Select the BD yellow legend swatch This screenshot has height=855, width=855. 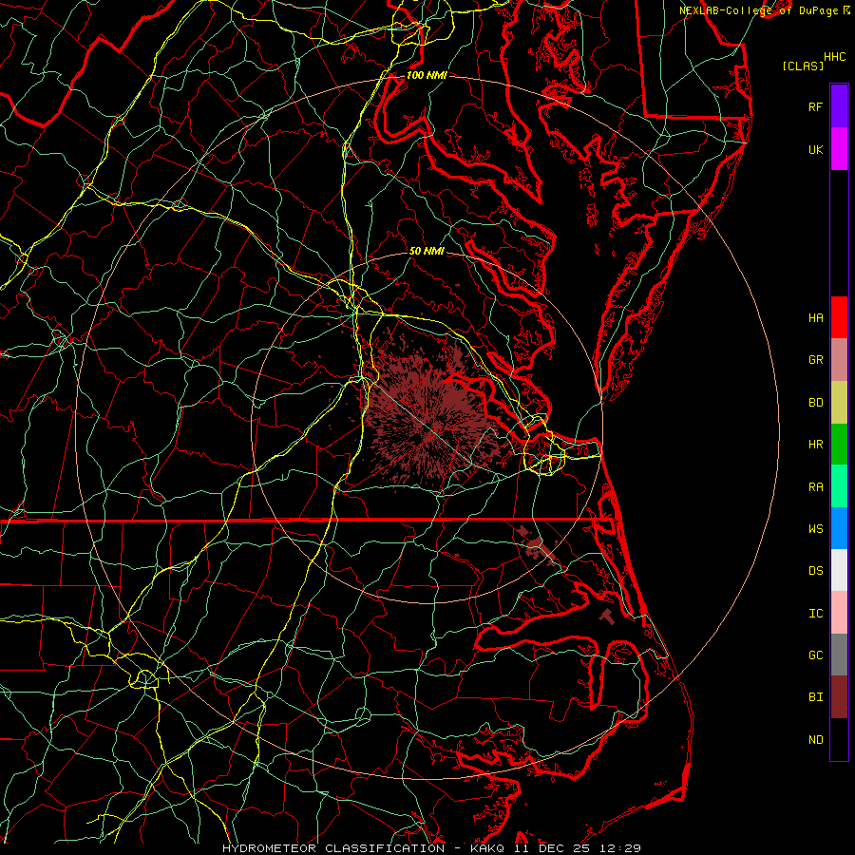pos(839,403)
